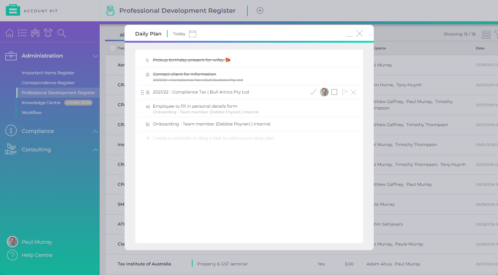Flag the Bull Antics task
Viewport: 498px width, 275px height.
click(x=345, y=92)
